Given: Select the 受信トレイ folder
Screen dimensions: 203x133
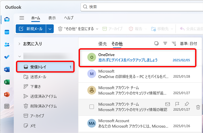Looking at the screenshot, I should tap(45, 67).
